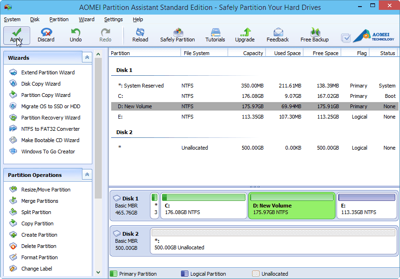Launch the Extend Partition Wizard
The image size is (400, 279).
(48, 72)
